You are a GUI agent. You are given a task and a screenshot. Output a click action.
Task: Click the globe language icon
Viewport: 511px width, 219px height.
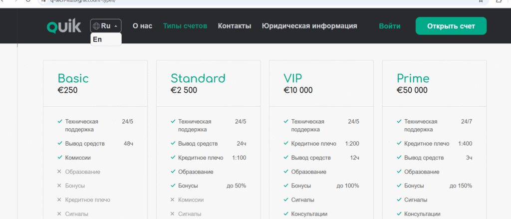tap(96, 26)
